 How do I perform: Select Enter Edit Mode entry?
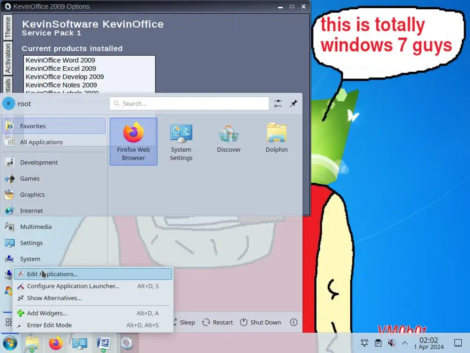pyautogui.click(x=93, y=325)
